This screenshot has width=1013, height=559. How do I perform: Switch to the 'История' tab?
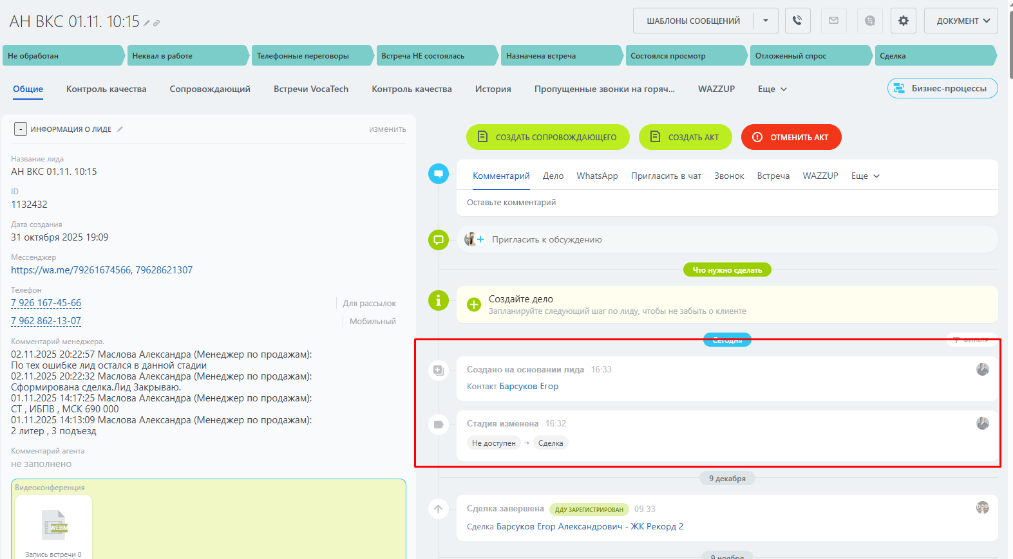pyautogui.click(x=493, y=89)
